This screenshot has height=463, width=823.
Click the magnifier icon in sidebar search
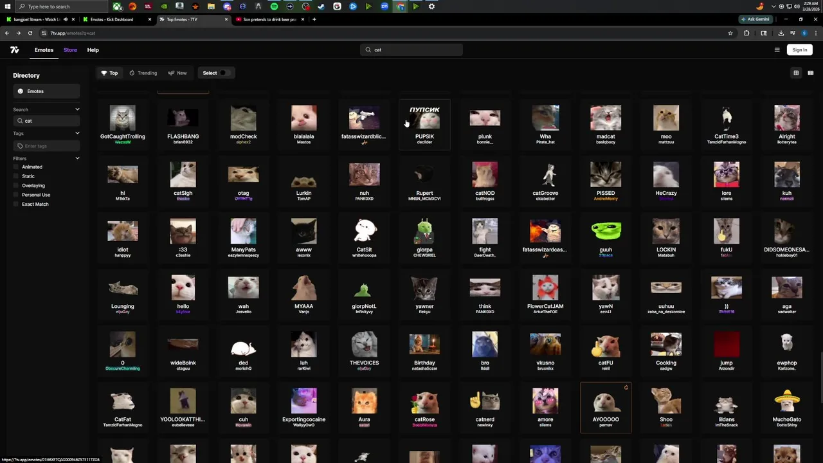tap(20, 121)
